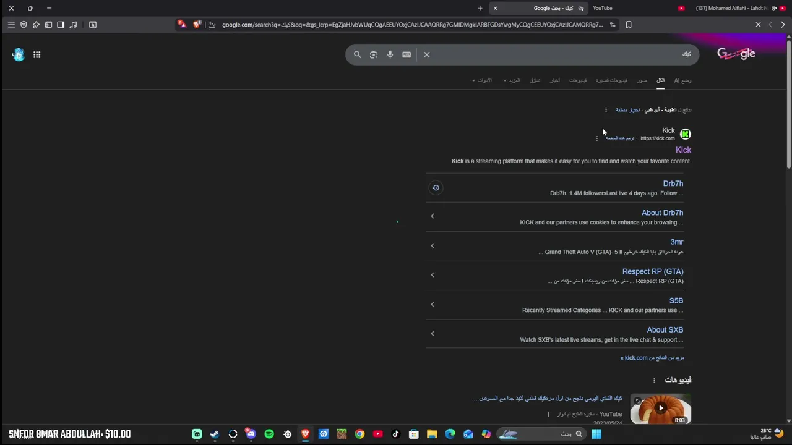Click the history clock icon on Drb7h row

pos(436,188)
